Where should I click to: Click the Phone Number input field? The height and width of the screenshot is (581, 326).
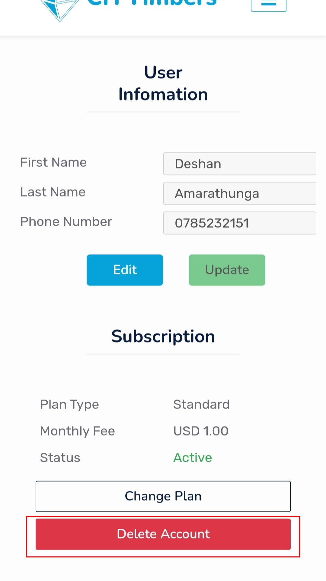click(240, 223)
